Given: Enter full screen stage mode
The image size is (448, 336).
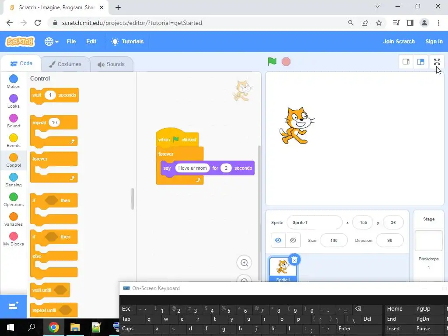Looking at the screenshot, I should point(437,62).
